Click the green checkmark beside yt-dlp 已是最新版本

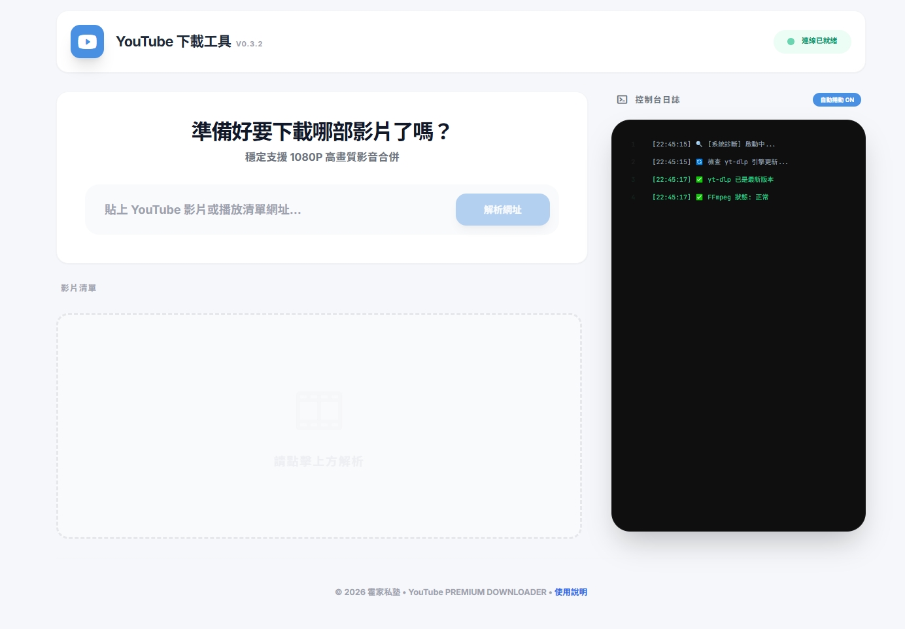pyautogui.click(x=699, y=180)
